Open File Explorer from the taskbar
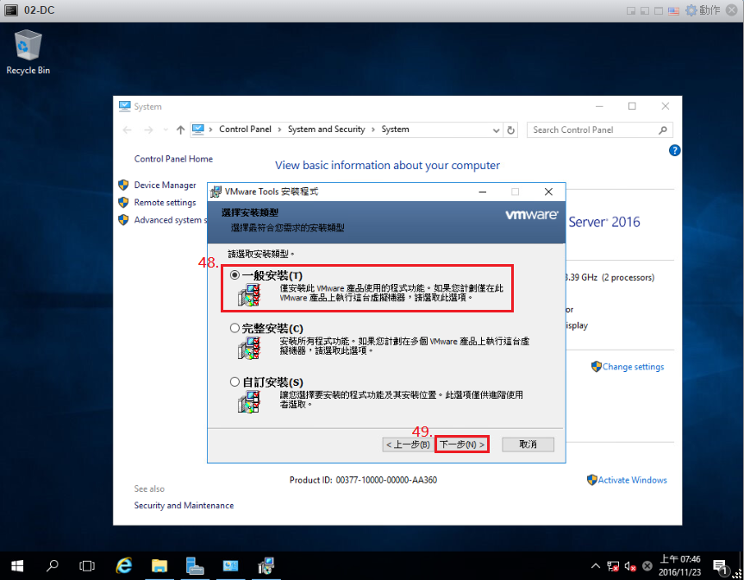The height and width of the screenshot is (580, 744). coord(159,565)
